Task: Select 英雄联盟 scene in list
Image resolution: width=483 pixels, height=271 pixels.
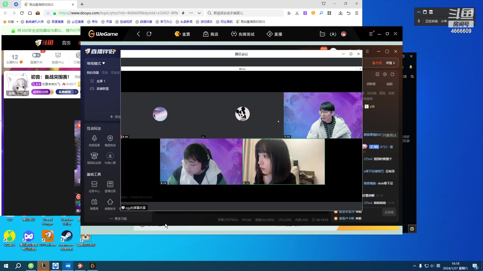Action: (x=102, y=89)
